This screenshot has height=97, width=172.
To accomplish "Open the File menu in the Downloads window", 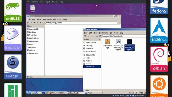I will (x=86, y=33).
